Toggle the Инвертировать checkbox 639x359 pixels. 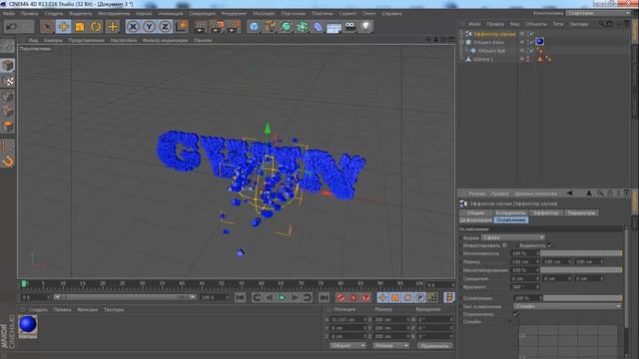coord(505,245)
